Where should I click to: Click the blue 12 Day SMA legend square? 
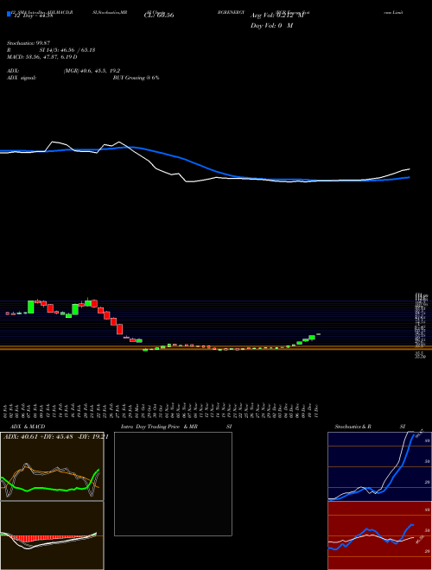[x=9, y=14]
